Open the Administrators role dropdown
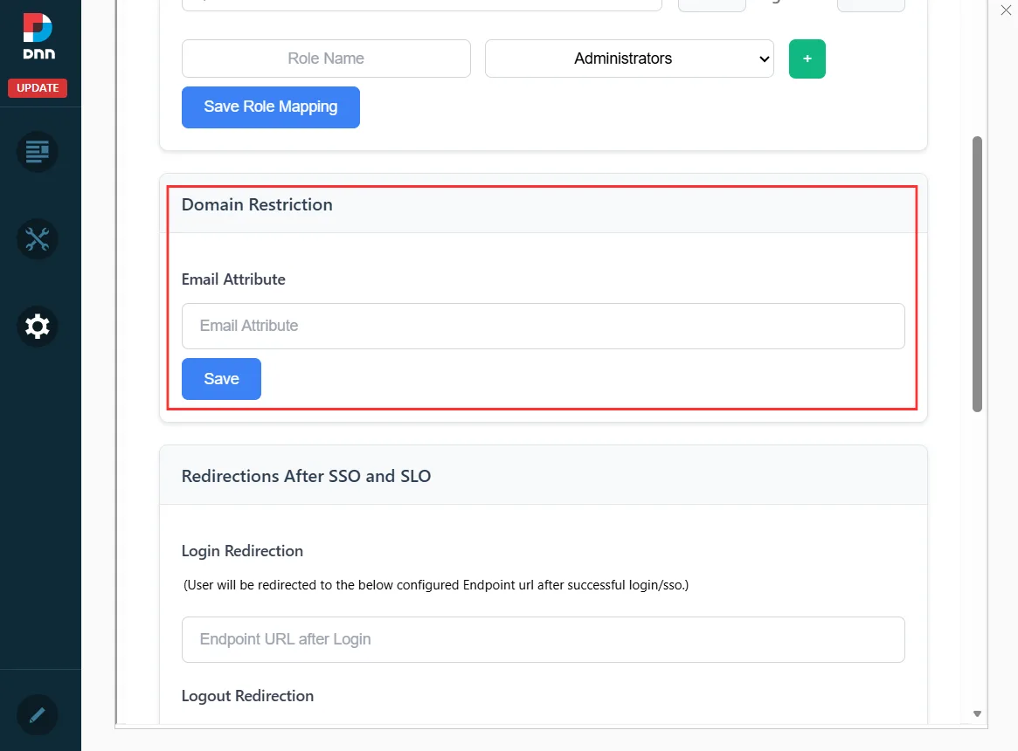 coord(629,59)
